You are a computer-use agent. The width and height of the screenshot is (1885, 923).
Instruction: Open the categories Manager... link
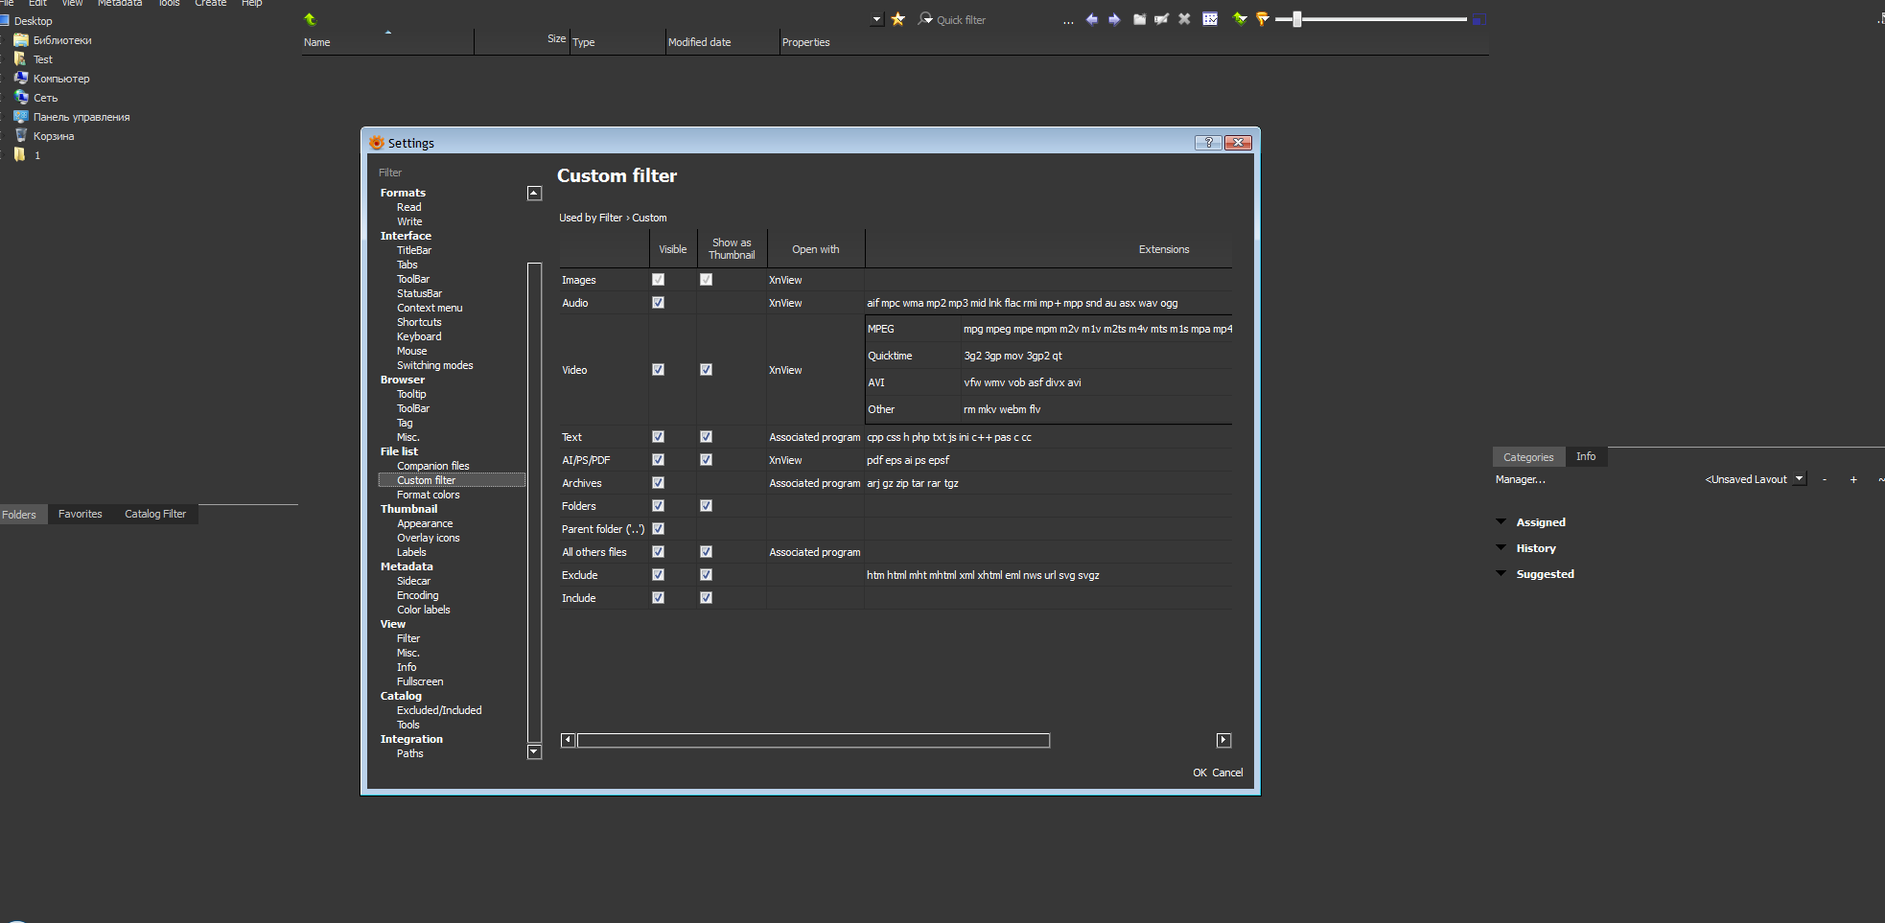[x=1520, y=479]
